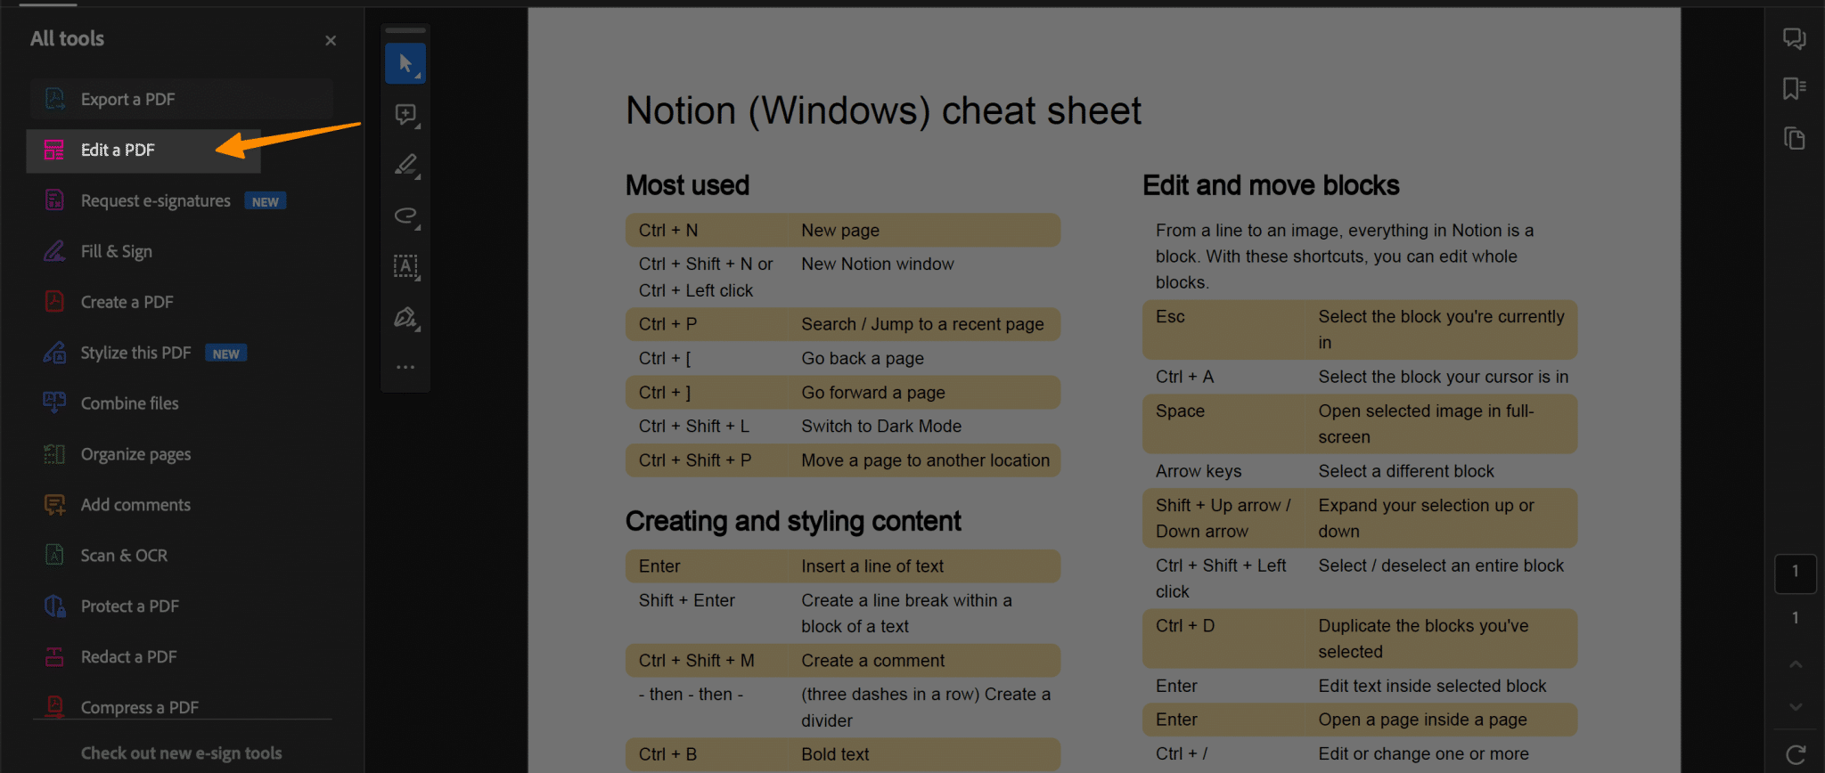
Task: Open Stylize this PDF tool
Action: point(135,354)
